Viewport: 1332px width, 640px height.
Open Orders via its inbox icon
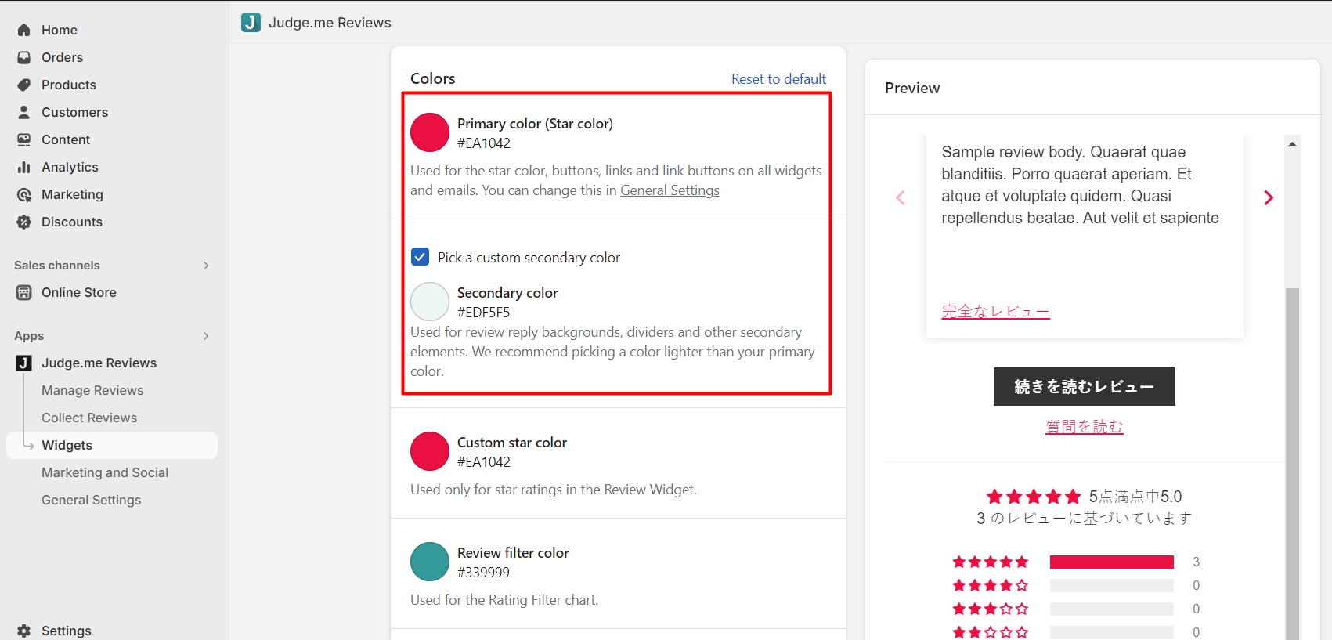[24, 57]
